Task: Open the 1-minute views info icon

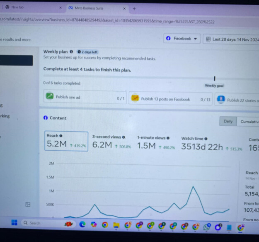Action: (168, 138)
